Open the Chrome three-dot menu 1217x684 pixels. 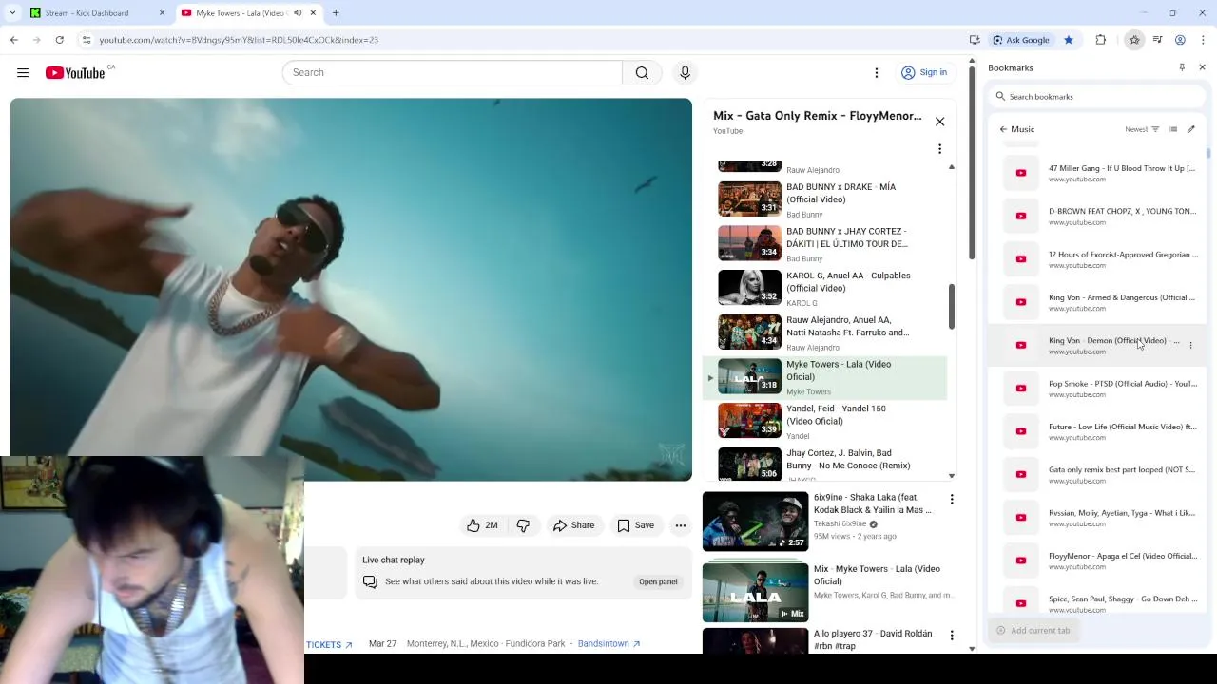[x=1203, y=40]
